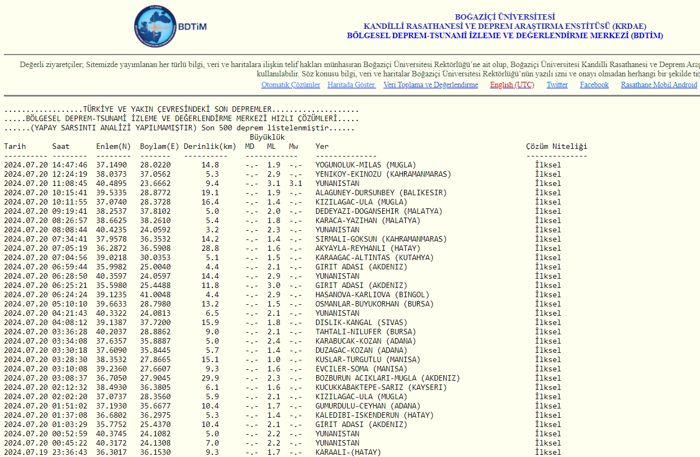The width and height of the screenshot is (700, 457).
Task: Click the Yer column header
Action: [x=322, y=146]
